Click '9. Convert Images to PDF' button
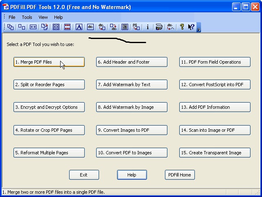This screenshot has width=262, height=197. point(132,130)
